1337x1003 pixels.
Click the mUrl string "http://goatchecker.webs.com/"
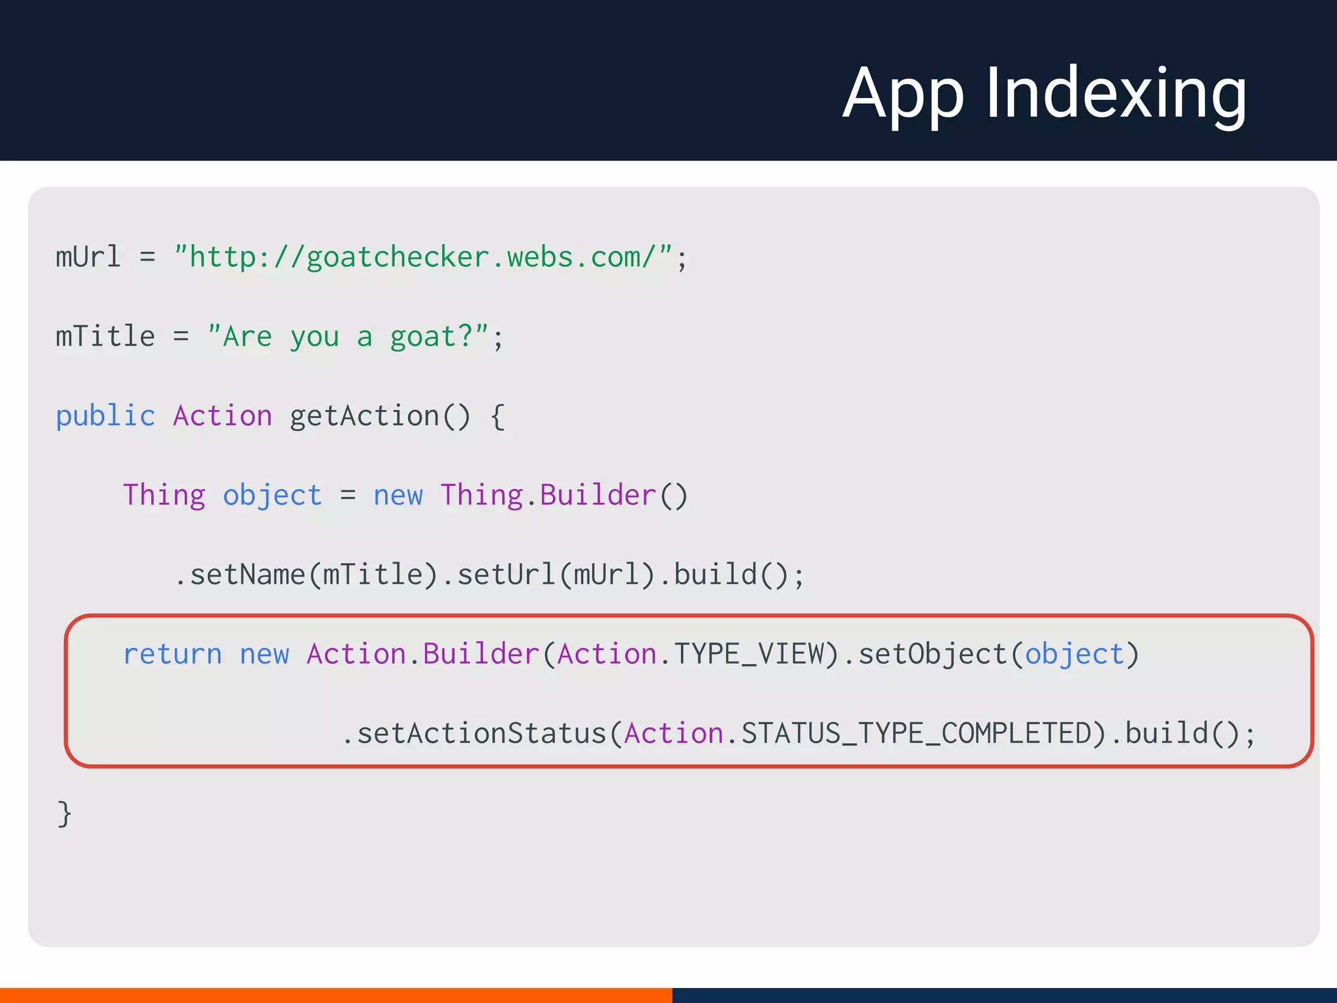click(x=423, y=257)
